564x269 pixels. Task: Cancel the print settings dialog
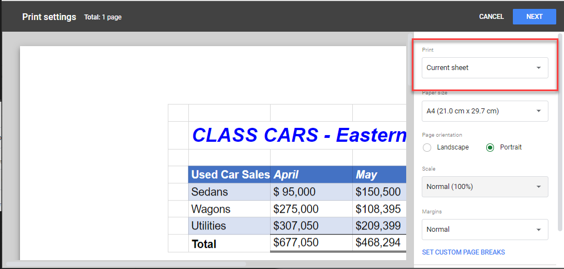click(x=491, y=17)
